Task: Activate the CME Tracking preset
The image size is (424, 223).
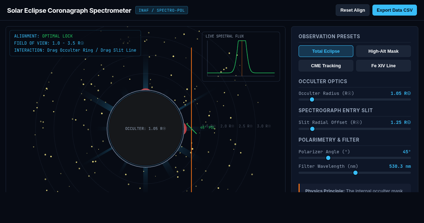Action: [x=326, y=65]
